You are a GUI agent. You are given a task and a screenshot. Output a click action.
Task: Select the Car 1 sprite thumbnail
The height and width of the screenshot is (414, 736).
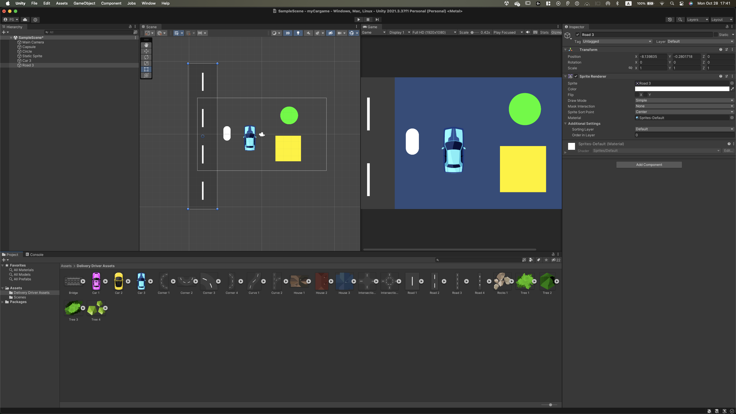96,281
